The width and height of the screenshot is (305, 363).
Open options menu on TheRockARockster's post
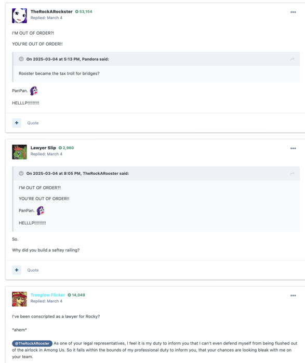[293, 12]
